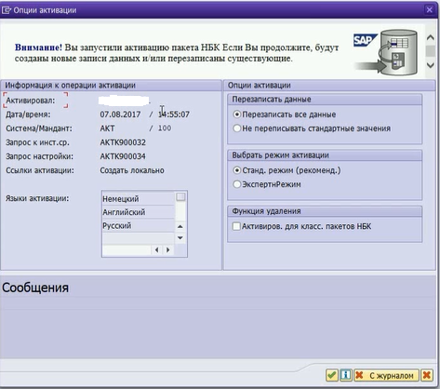Click language list scroll up arrow

[180, 227]
